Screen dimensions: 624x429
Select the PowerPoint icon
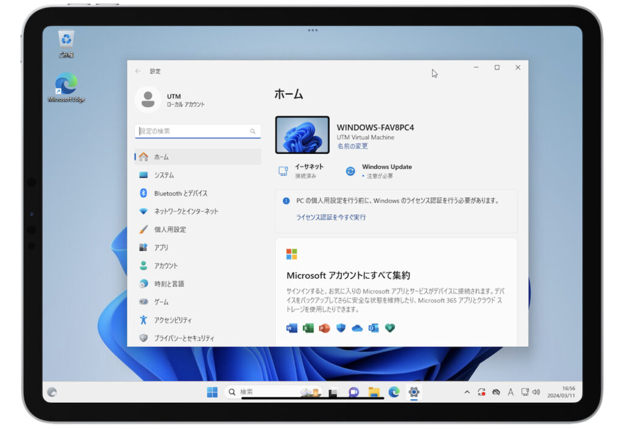click(x=324, y=327)
